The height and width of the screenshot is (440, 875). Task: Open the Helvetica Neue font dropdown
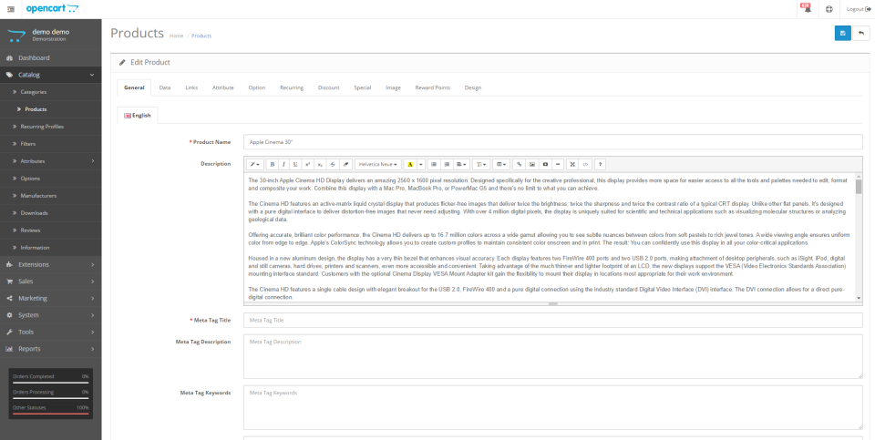pos(377,164)
